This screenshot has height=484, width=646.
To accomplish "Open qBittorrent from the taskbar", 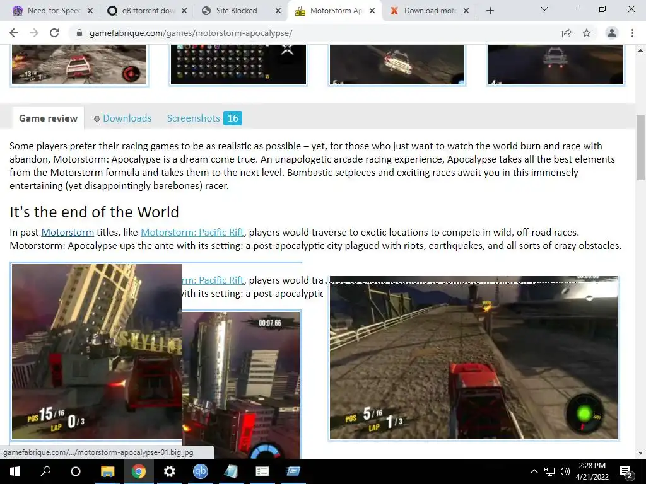I will (201, 471).
